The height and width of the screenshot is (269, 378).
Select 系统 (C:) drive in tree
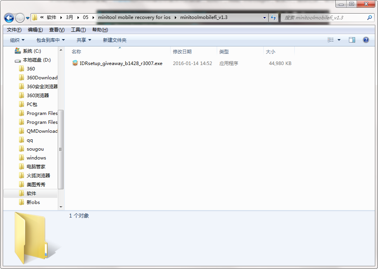coord(32,51)
